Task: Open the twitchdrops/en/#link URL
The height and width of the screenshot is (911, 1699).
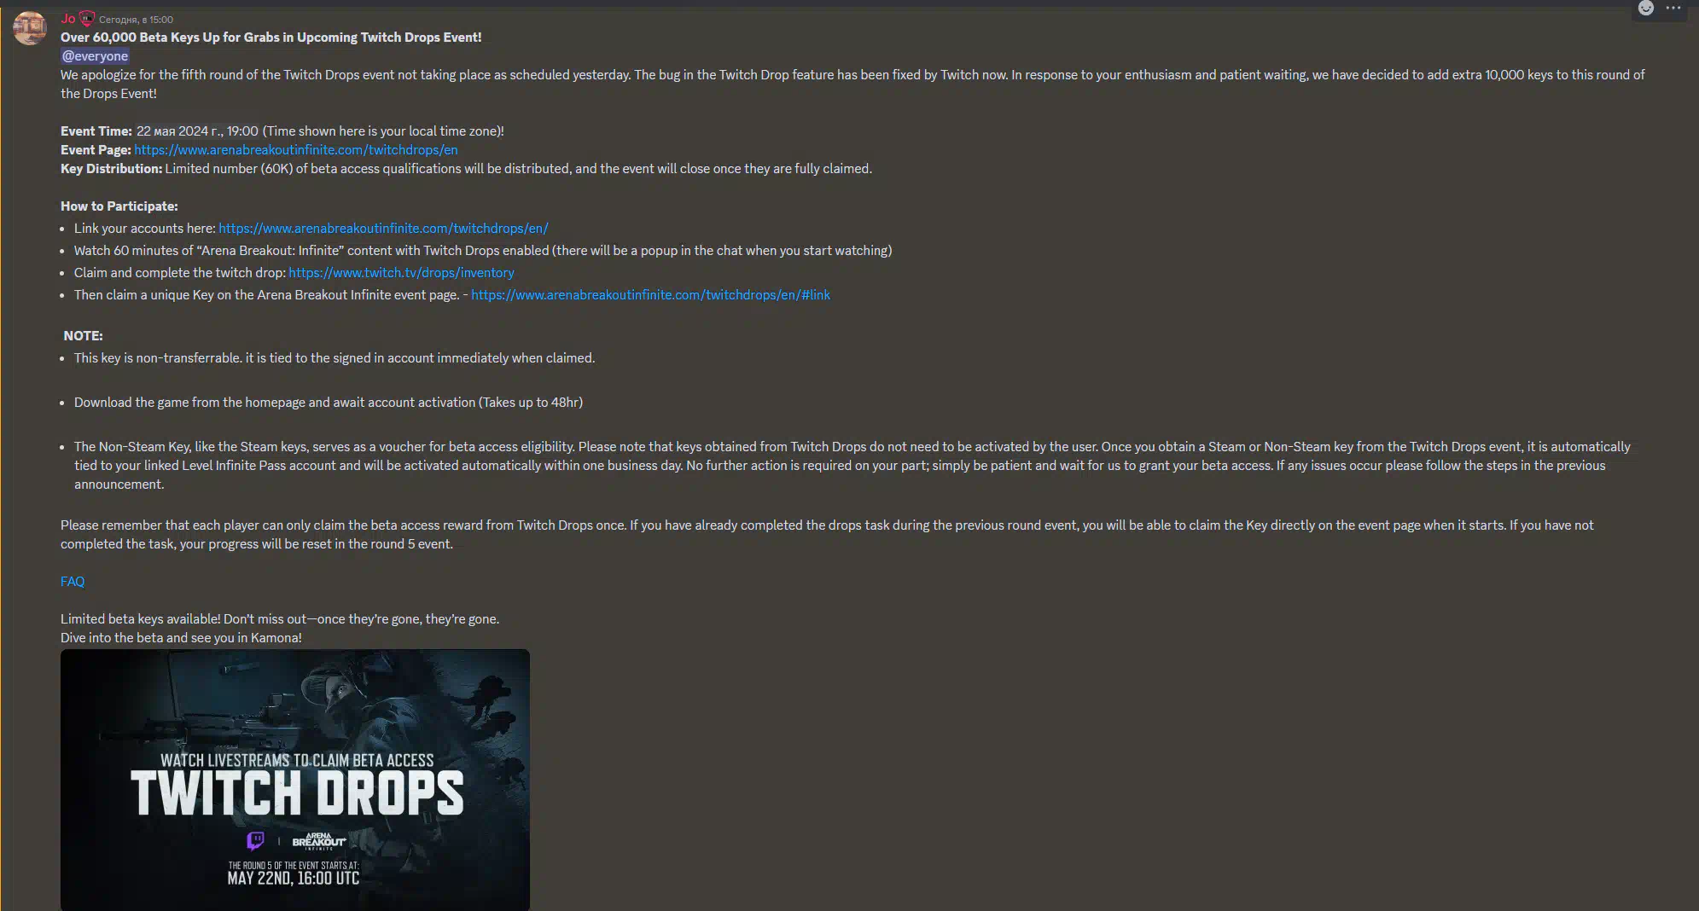Action: (x=650, y=295)
